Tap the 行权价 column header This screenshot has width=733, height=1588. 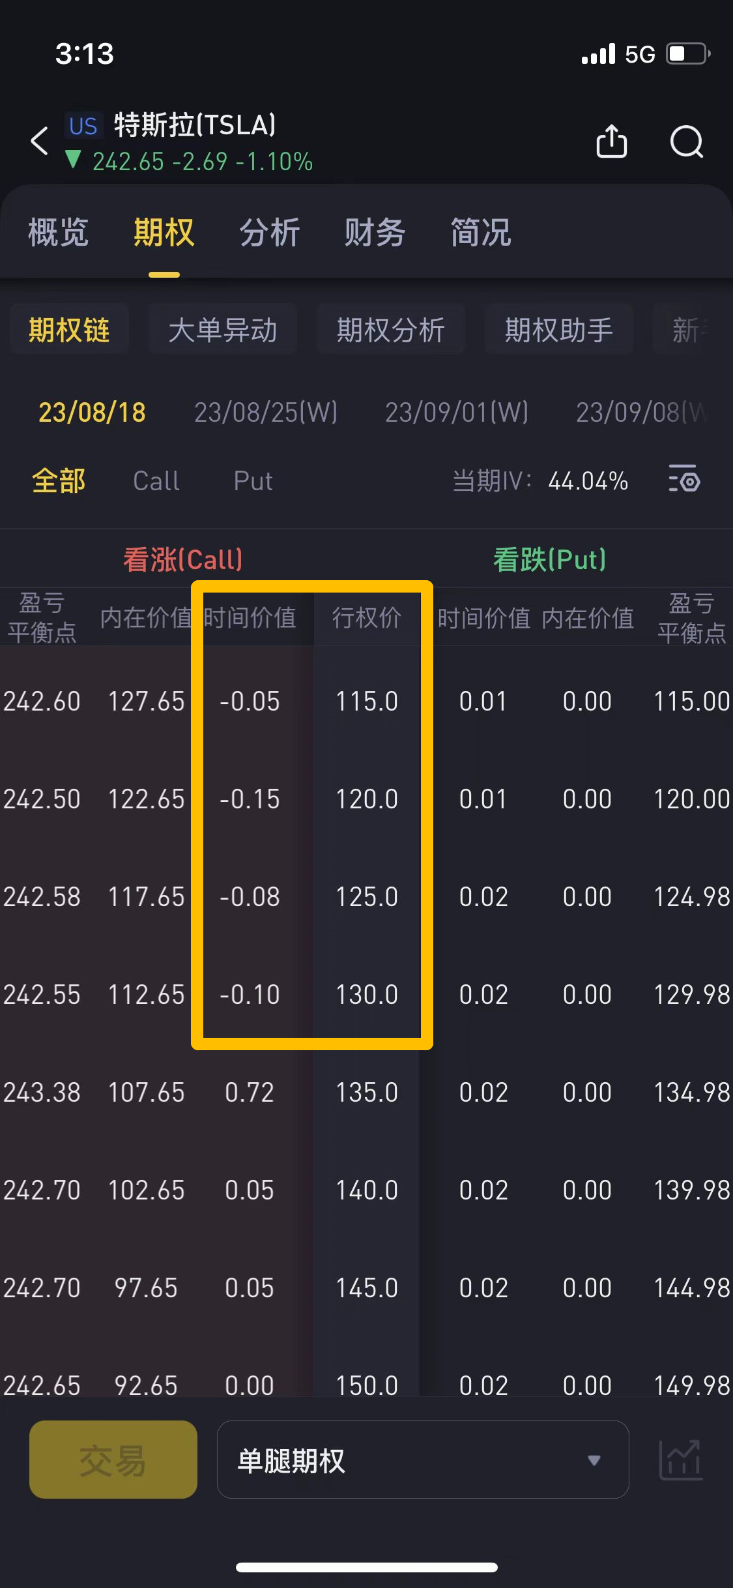(x=367, y=617)
